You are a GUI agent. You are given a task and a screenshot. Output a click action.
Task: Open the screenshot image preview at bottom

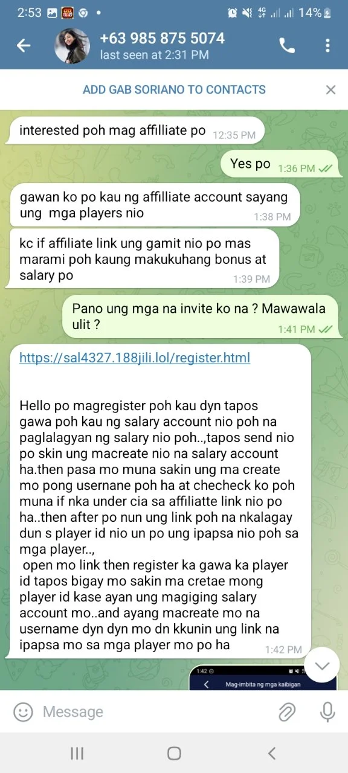coord(263,676)
